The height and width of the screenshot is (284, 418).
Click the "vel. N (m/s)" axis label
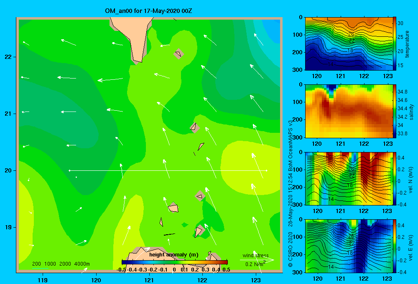coord(411,180)
